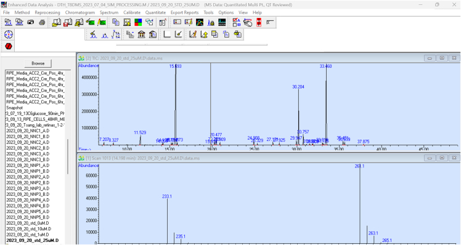Image resolution: width=461 pixels, height=245 pixels.
Task: Click the notepad report toolbar icon
Action: pyautogui.click(x=163, y=22)
